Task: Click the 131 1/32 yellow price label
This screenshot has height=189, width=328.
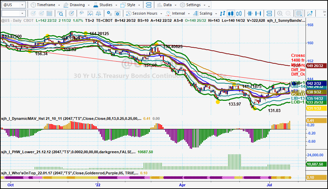Action: (316, 108)
